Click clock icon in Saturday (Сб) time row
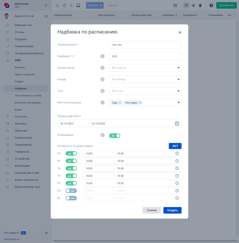Viewport: 239px width, 243px height. pyautogui.click(x=177, y=191)
